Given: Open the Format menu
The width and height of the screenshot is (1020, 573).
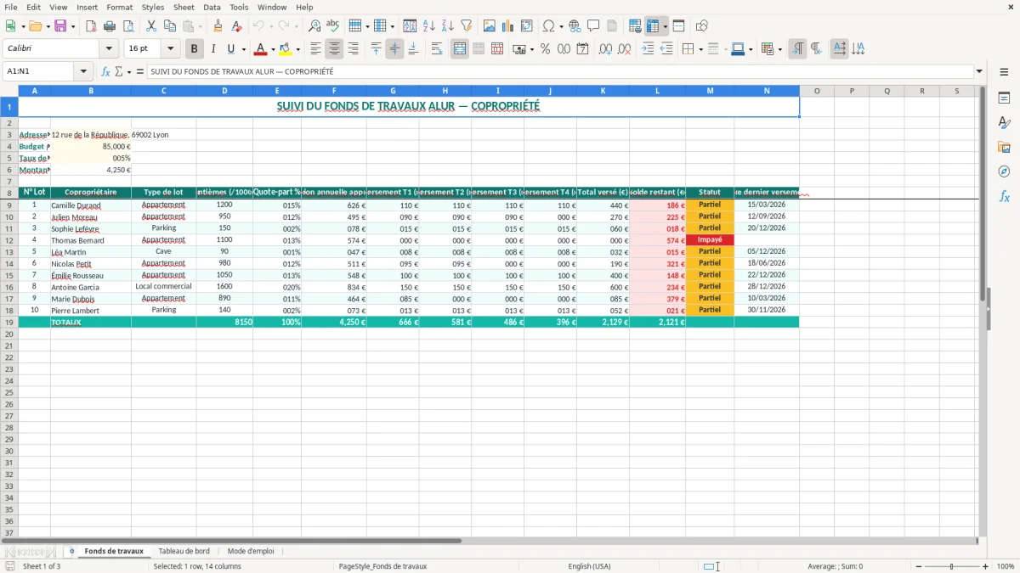Looking at the screenshot, I should [x=120, y=7].
